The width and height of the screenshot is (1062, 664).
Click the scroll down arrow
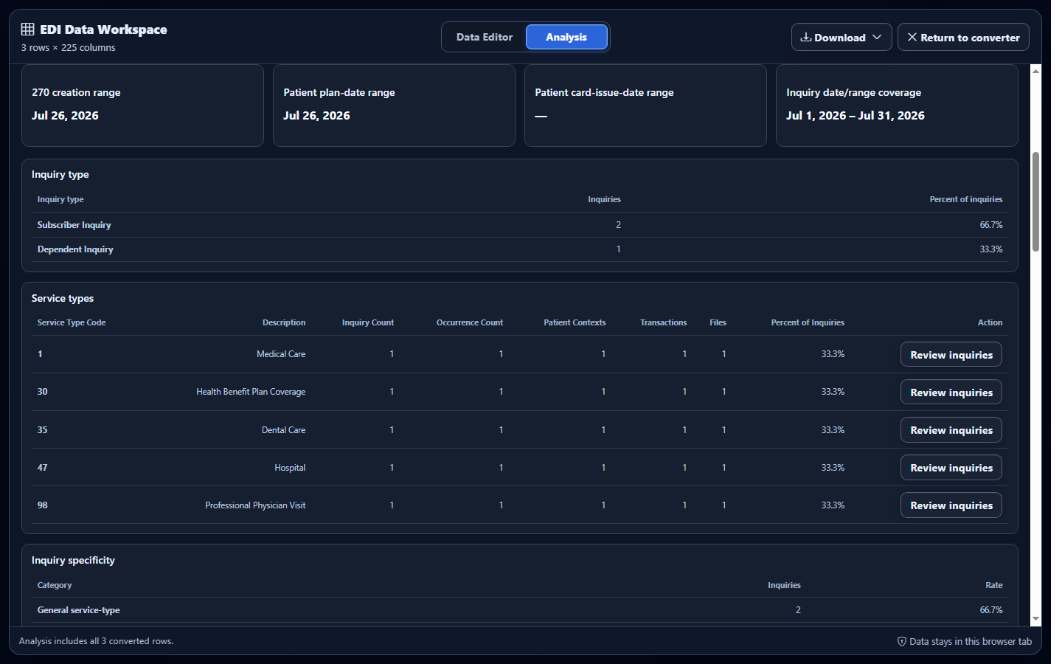[1036, 619]
